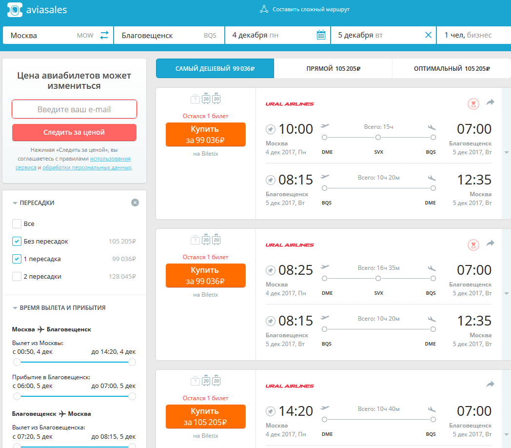Check the Все transfers checkbox
Image resolution: width=511 pixels, height=448 pixels.
[x=17, y=224]
